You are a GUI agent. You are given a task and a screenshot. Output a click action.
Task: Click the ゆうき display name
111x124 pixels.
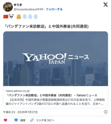click(18, 5)
